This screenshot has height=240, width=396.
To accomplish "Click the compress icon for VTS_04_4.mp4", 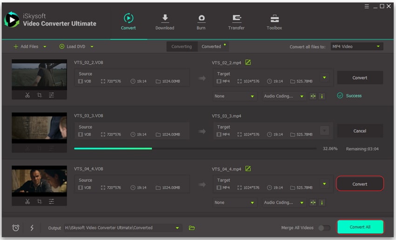I will point(313,202).
